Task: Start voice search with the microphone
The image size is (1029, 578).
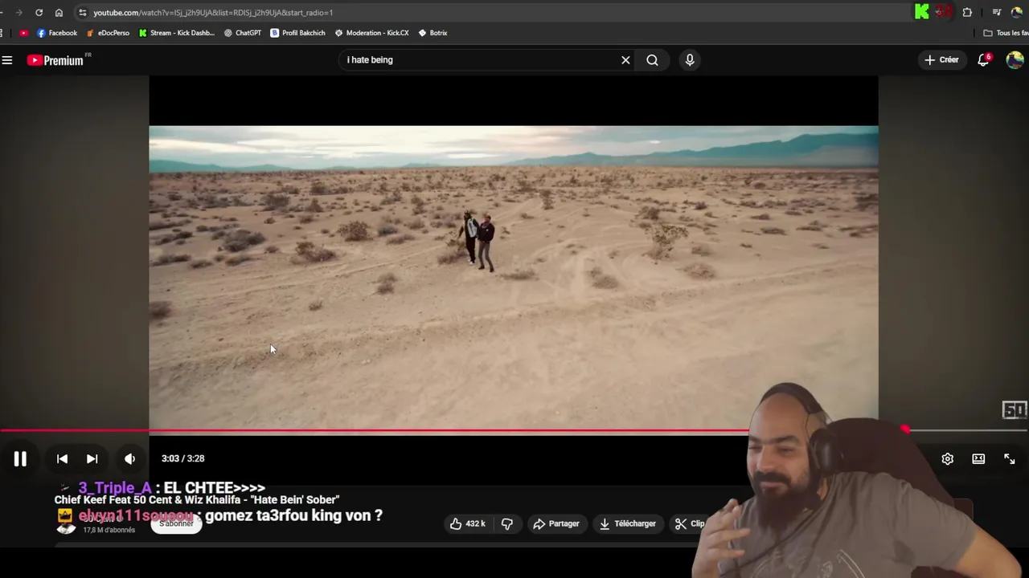Action: pyautogui.click(x=690, y=59)
